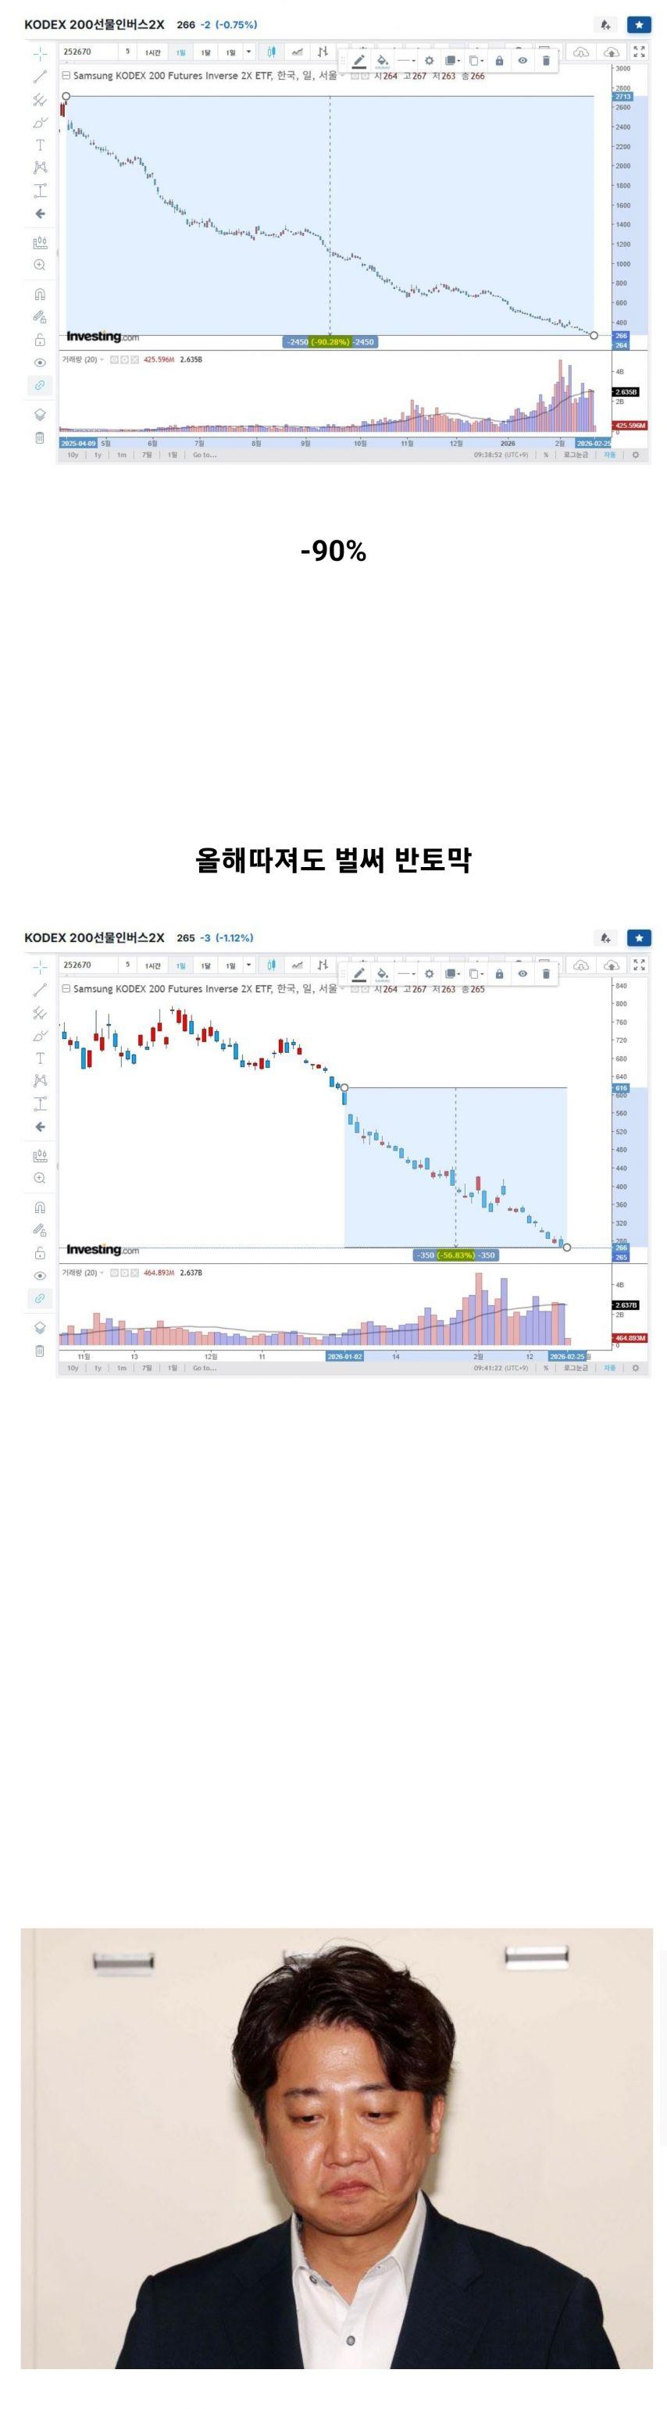Click add alert icon beside 266 -2 header

tap(605, 25)
